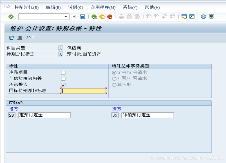Click debit posting key field 29
Image resolution: width=226 pixels, height=163 pixels.
[12, 115]
